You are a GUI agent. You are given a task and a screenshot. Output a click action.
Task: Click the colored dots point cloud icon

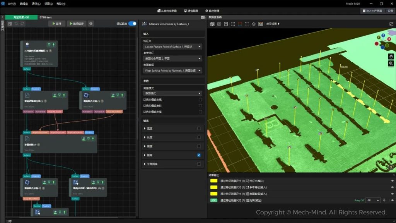point(240,24)
